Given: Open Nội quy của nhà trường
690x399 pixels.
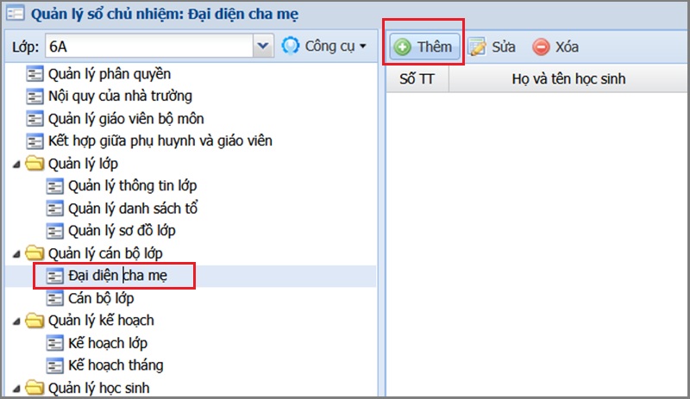Looking at the screenshot, I should [x=120, y=96].
